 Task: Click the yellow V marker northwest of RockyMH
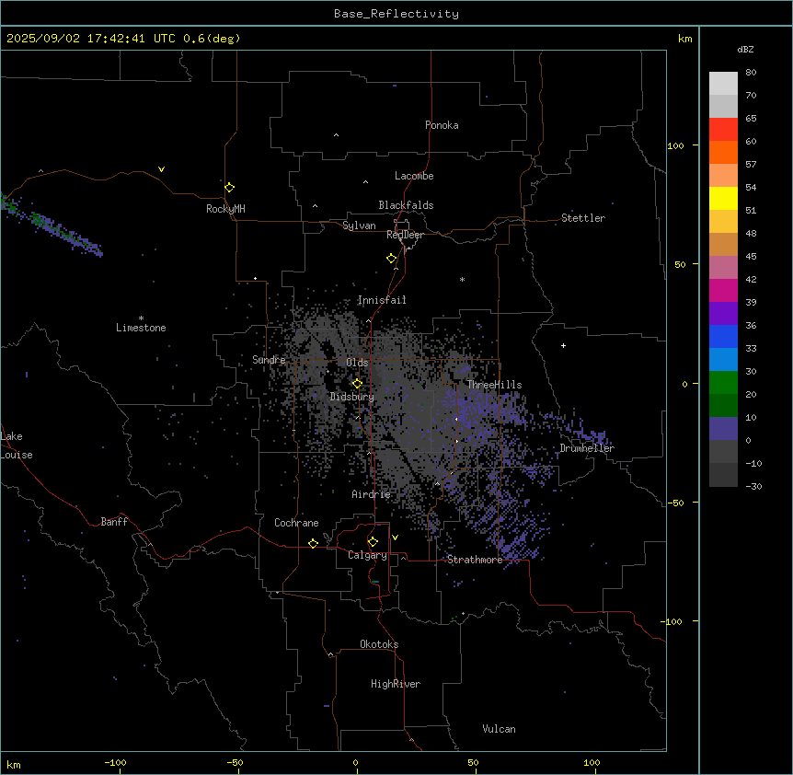click(x=161, y=169)
